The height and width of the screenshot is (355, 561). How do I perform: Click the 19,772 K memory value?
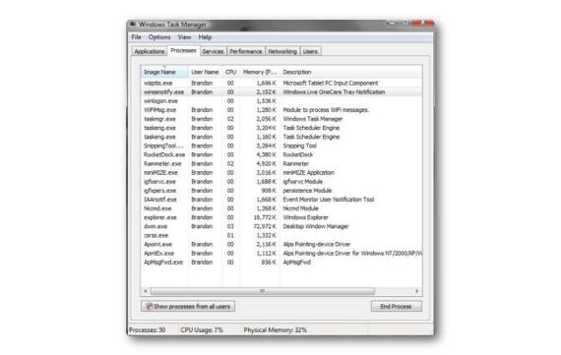(265, 217)
